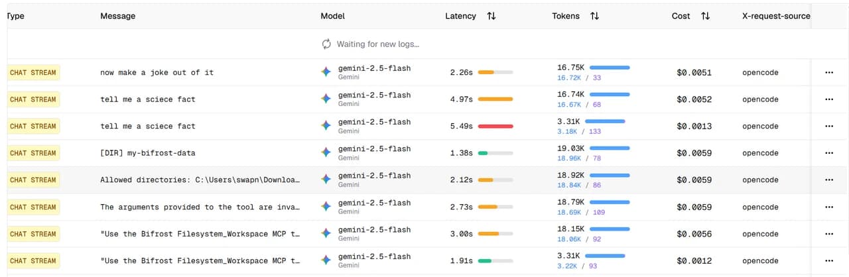Click the '3.18K / 133' token breakdown
This screenshot has width=849, height=277.
pos(579,131)
